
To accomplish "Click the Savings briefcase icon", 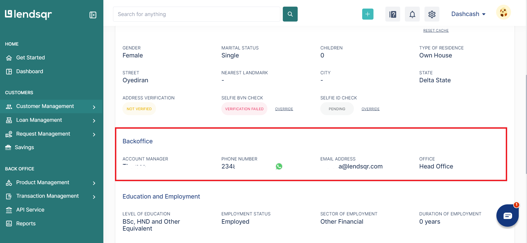I will coord(8,147).
